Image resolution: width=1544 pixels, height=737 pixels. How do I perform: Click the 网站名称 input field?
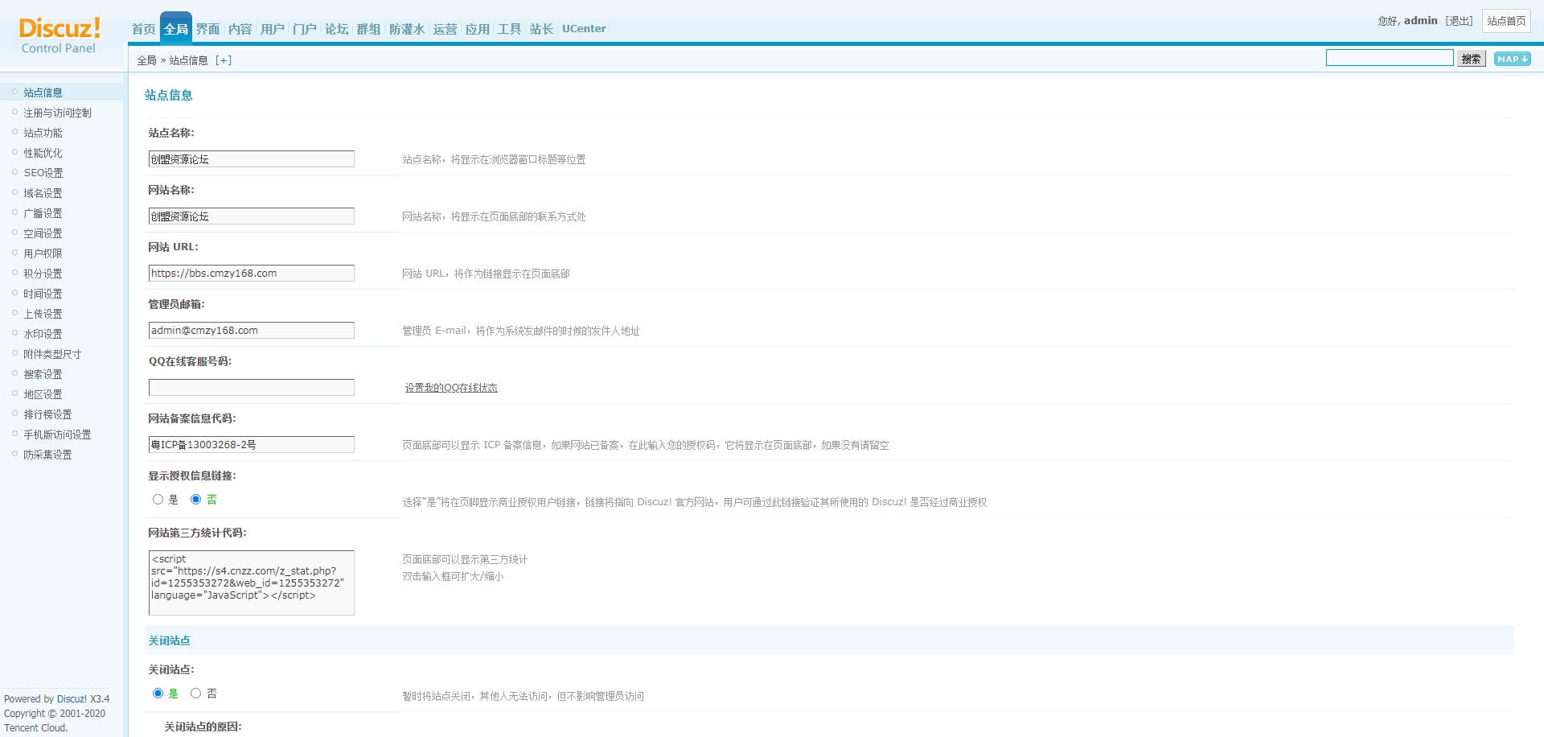[x=252, y=216]
